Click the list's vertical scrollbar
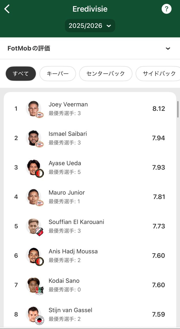 [178, 109]
